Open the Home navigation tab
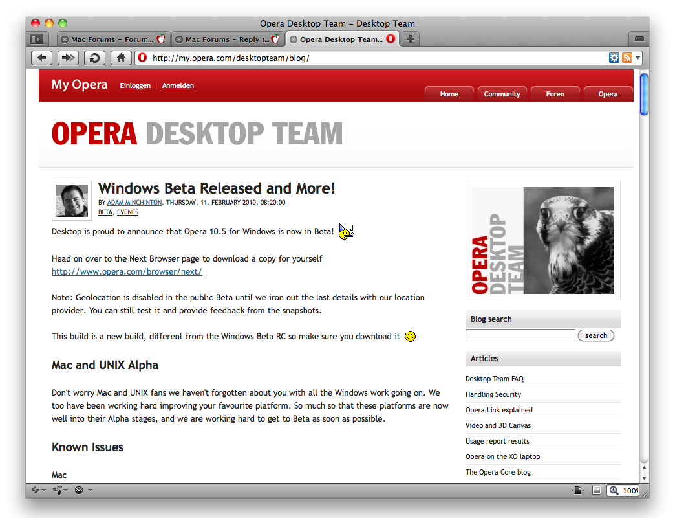This screenshot has height=518, width=675. tap(449, 94)
